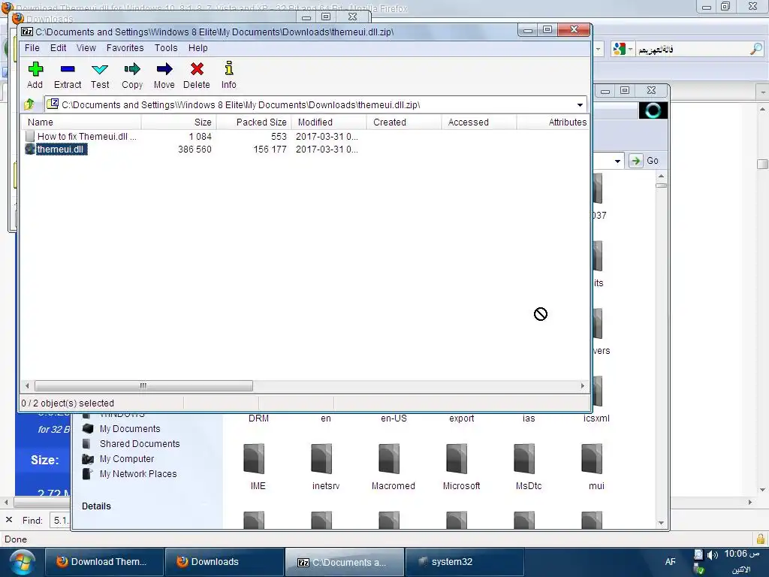Click themeui.dll size value 386 560
This screenshot has width=769, height=577.
point(195,150)
